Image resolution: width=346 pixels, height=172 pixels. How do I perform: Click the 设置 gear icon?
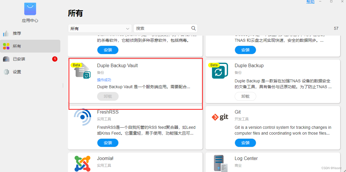coord(6,72)
